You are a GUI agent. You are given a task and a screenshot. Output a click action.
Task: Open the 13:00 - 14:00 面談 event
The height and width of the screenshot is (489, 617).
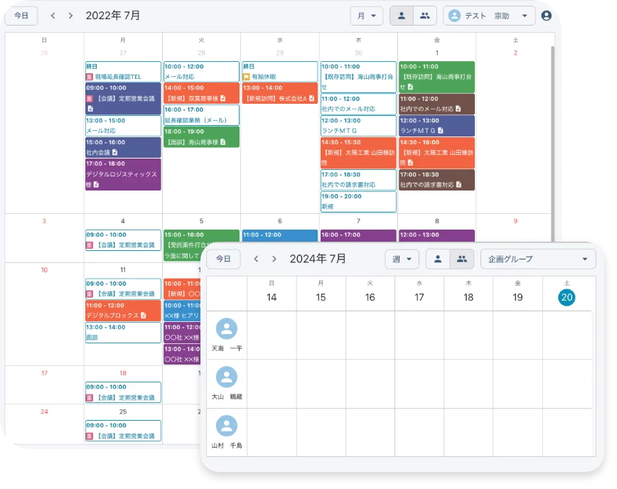[123, 333]
